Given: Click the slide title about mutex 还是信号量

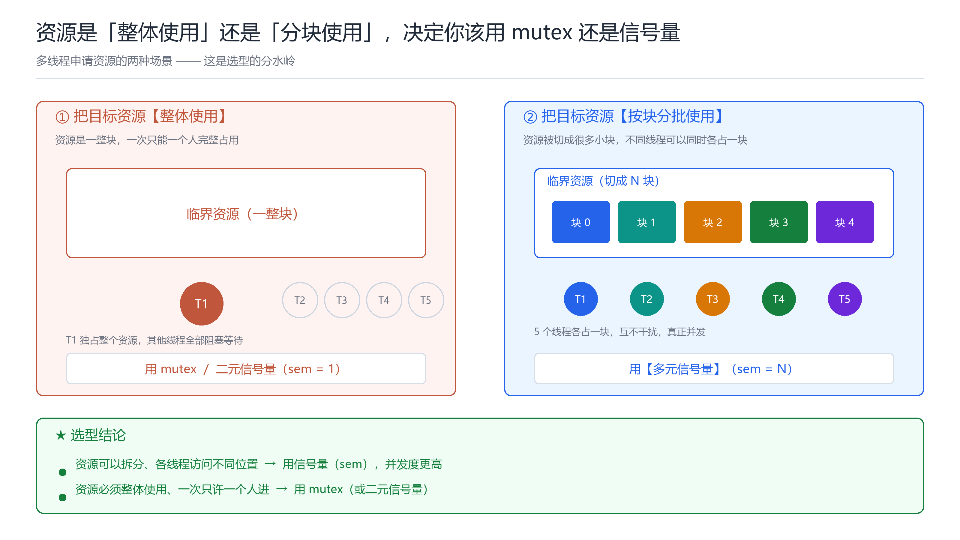Looking at the screenshot, I should click(x=358, y=32).
